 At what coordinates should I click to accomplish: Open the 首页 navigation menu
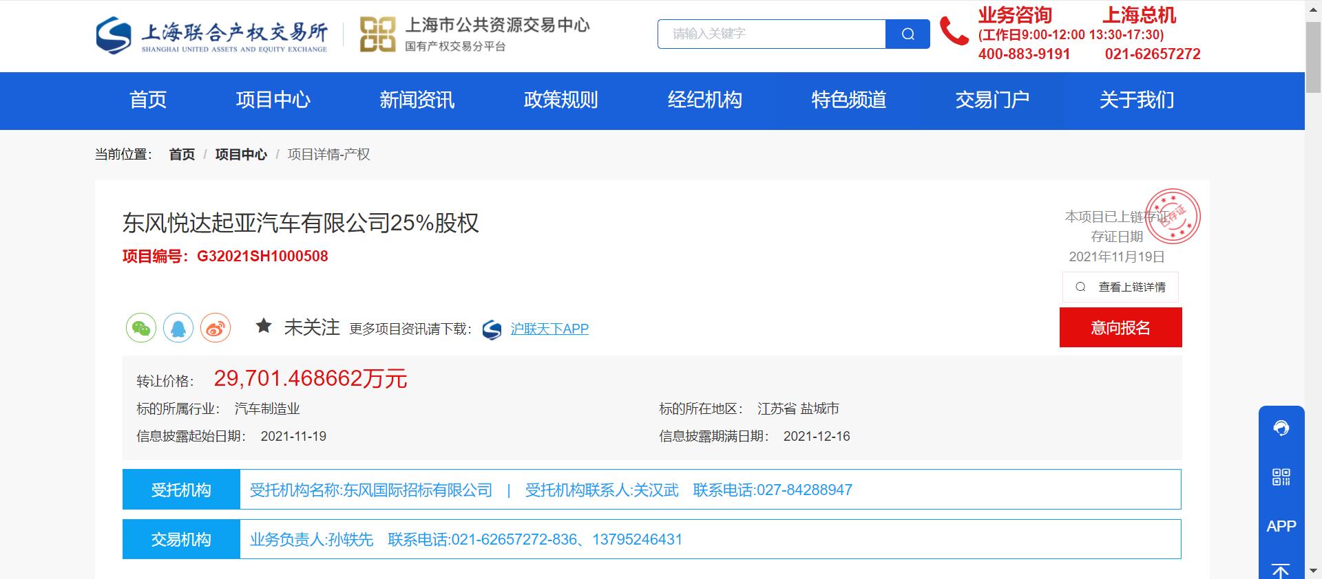point(148,100)
